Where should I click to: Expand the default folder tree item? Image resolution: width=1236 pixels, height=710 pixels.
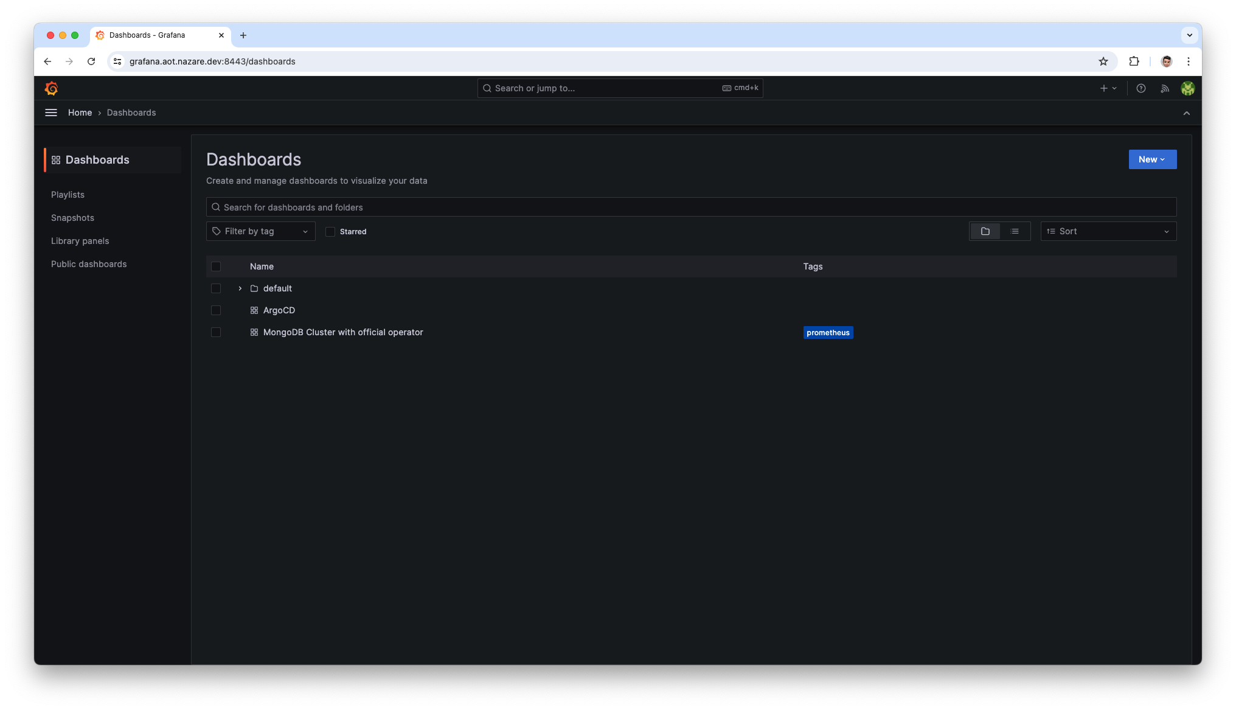tap(240, 288)
